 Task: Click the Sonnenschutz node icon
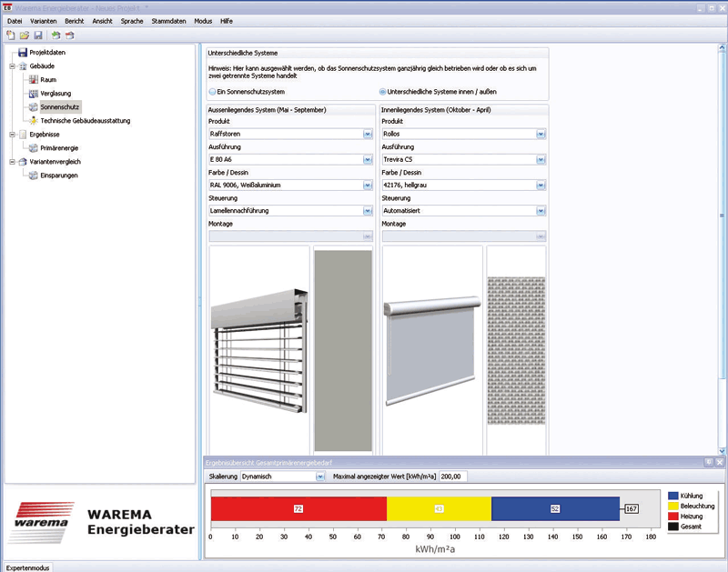tap(34, 107)
